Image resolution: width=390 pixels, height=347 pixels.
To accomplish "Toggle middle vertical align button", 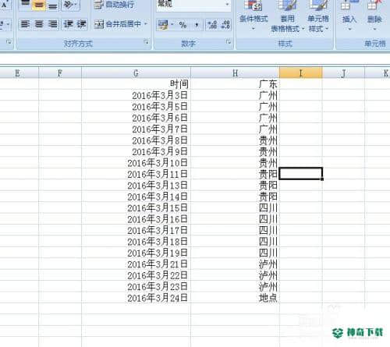I will pos(39,5).
